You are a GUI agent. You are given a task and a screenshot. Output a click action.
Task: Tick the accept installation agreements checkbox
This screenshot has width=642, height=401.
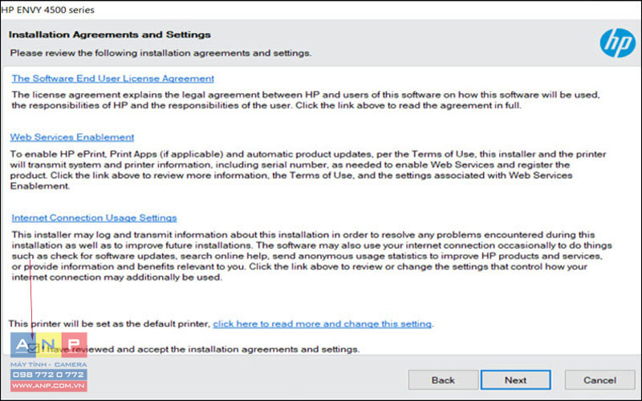(x=33, y=349)
